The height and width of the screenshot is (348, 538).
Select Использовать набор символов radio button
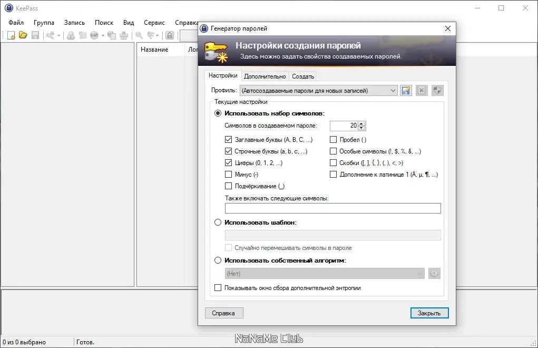point(218,113)
